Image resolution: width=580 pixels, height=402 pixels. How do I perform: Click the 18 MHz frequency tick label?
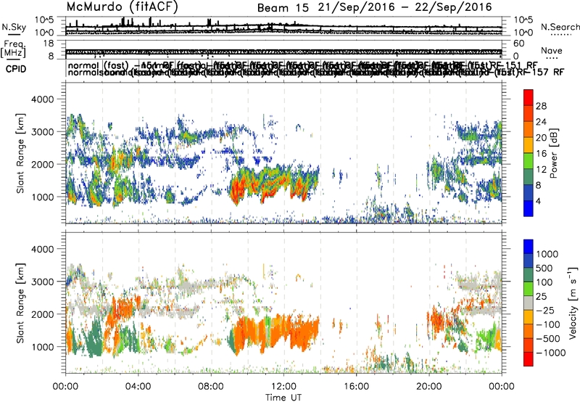(49, 44)
